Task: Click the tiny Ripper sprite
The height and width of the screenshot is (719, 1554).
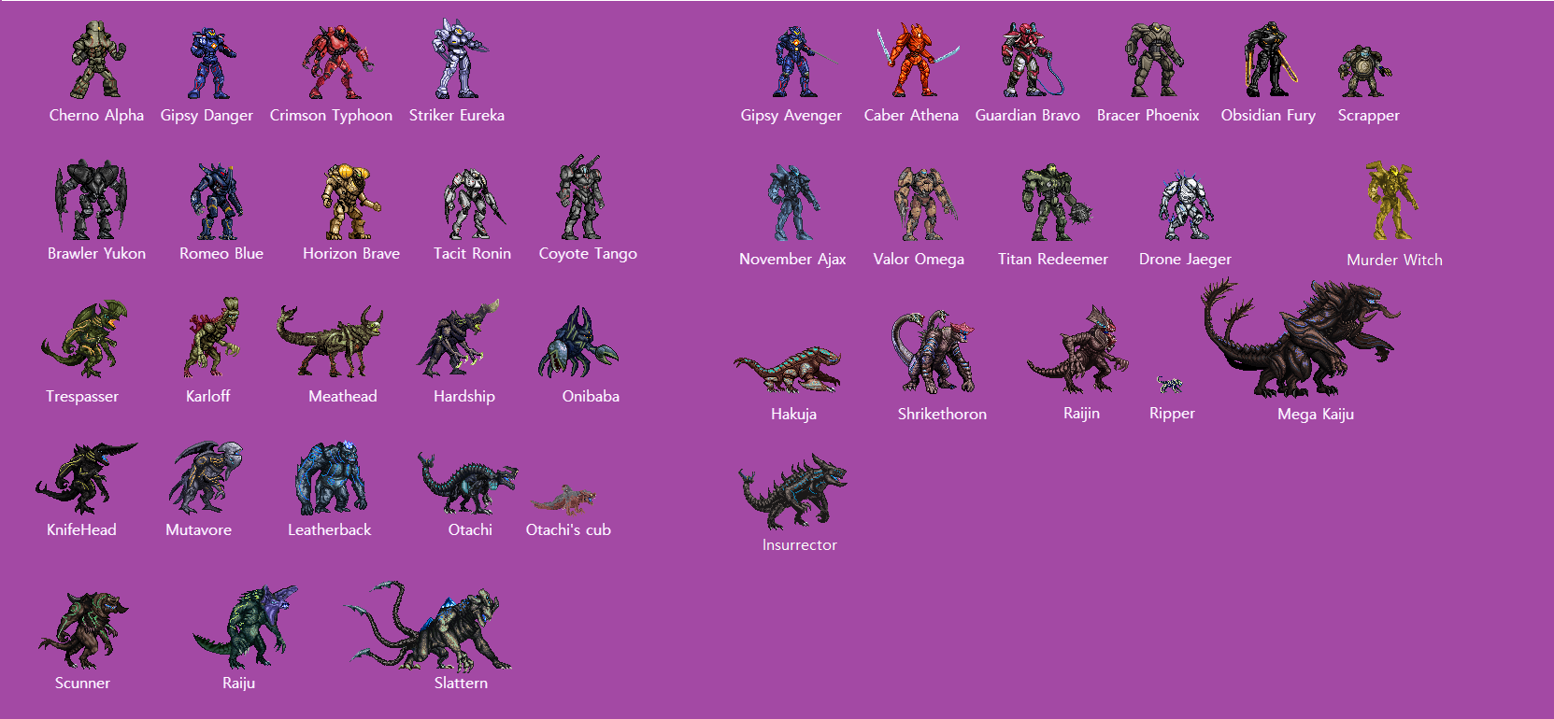Action: pos(1169,384)
